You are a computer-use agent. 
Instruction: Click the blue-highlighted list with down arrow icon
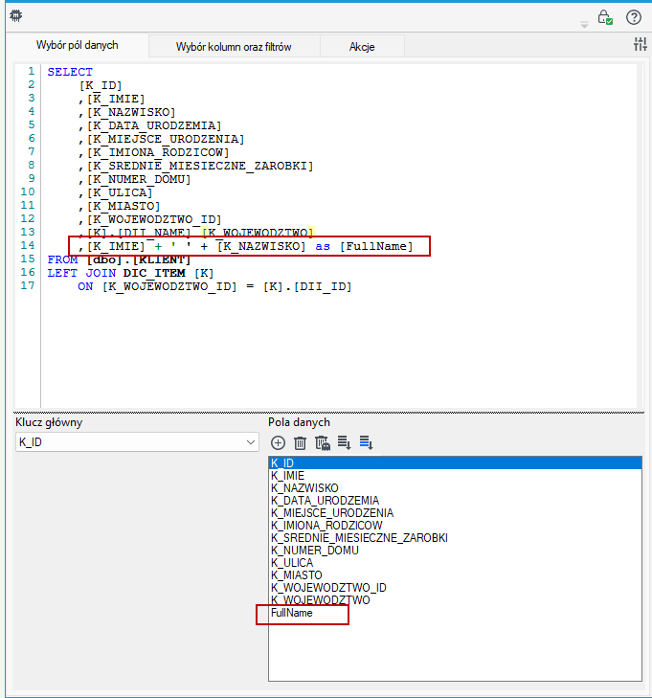(366, 442)
